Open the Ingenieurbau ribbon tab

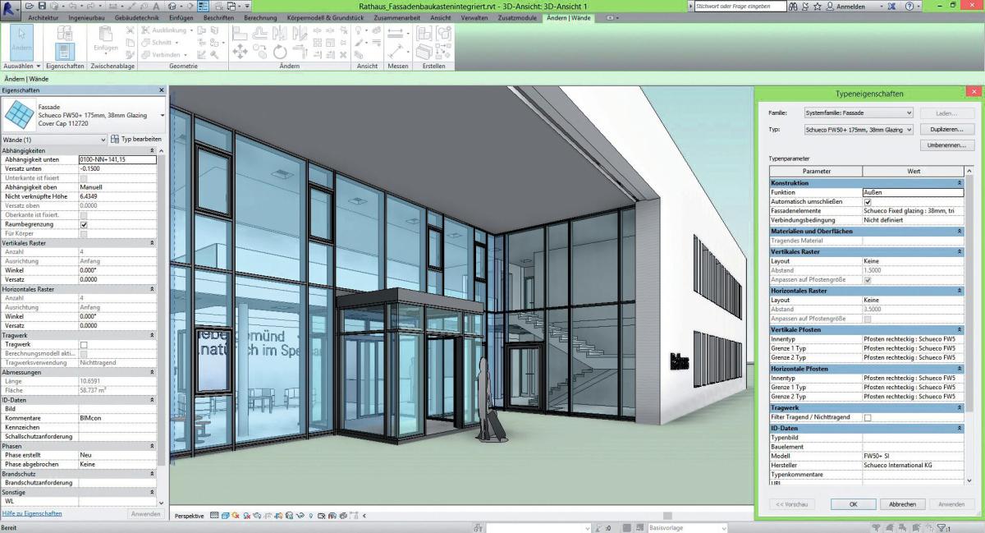tap(86, 17)
